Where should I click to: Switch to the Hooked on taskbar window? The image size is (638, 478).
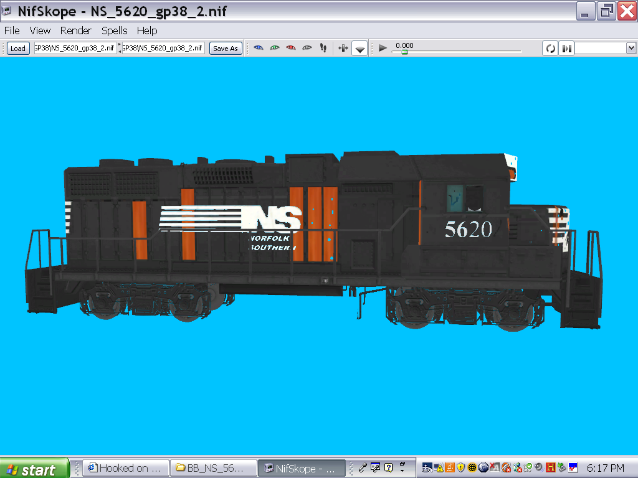coord(126,468)
